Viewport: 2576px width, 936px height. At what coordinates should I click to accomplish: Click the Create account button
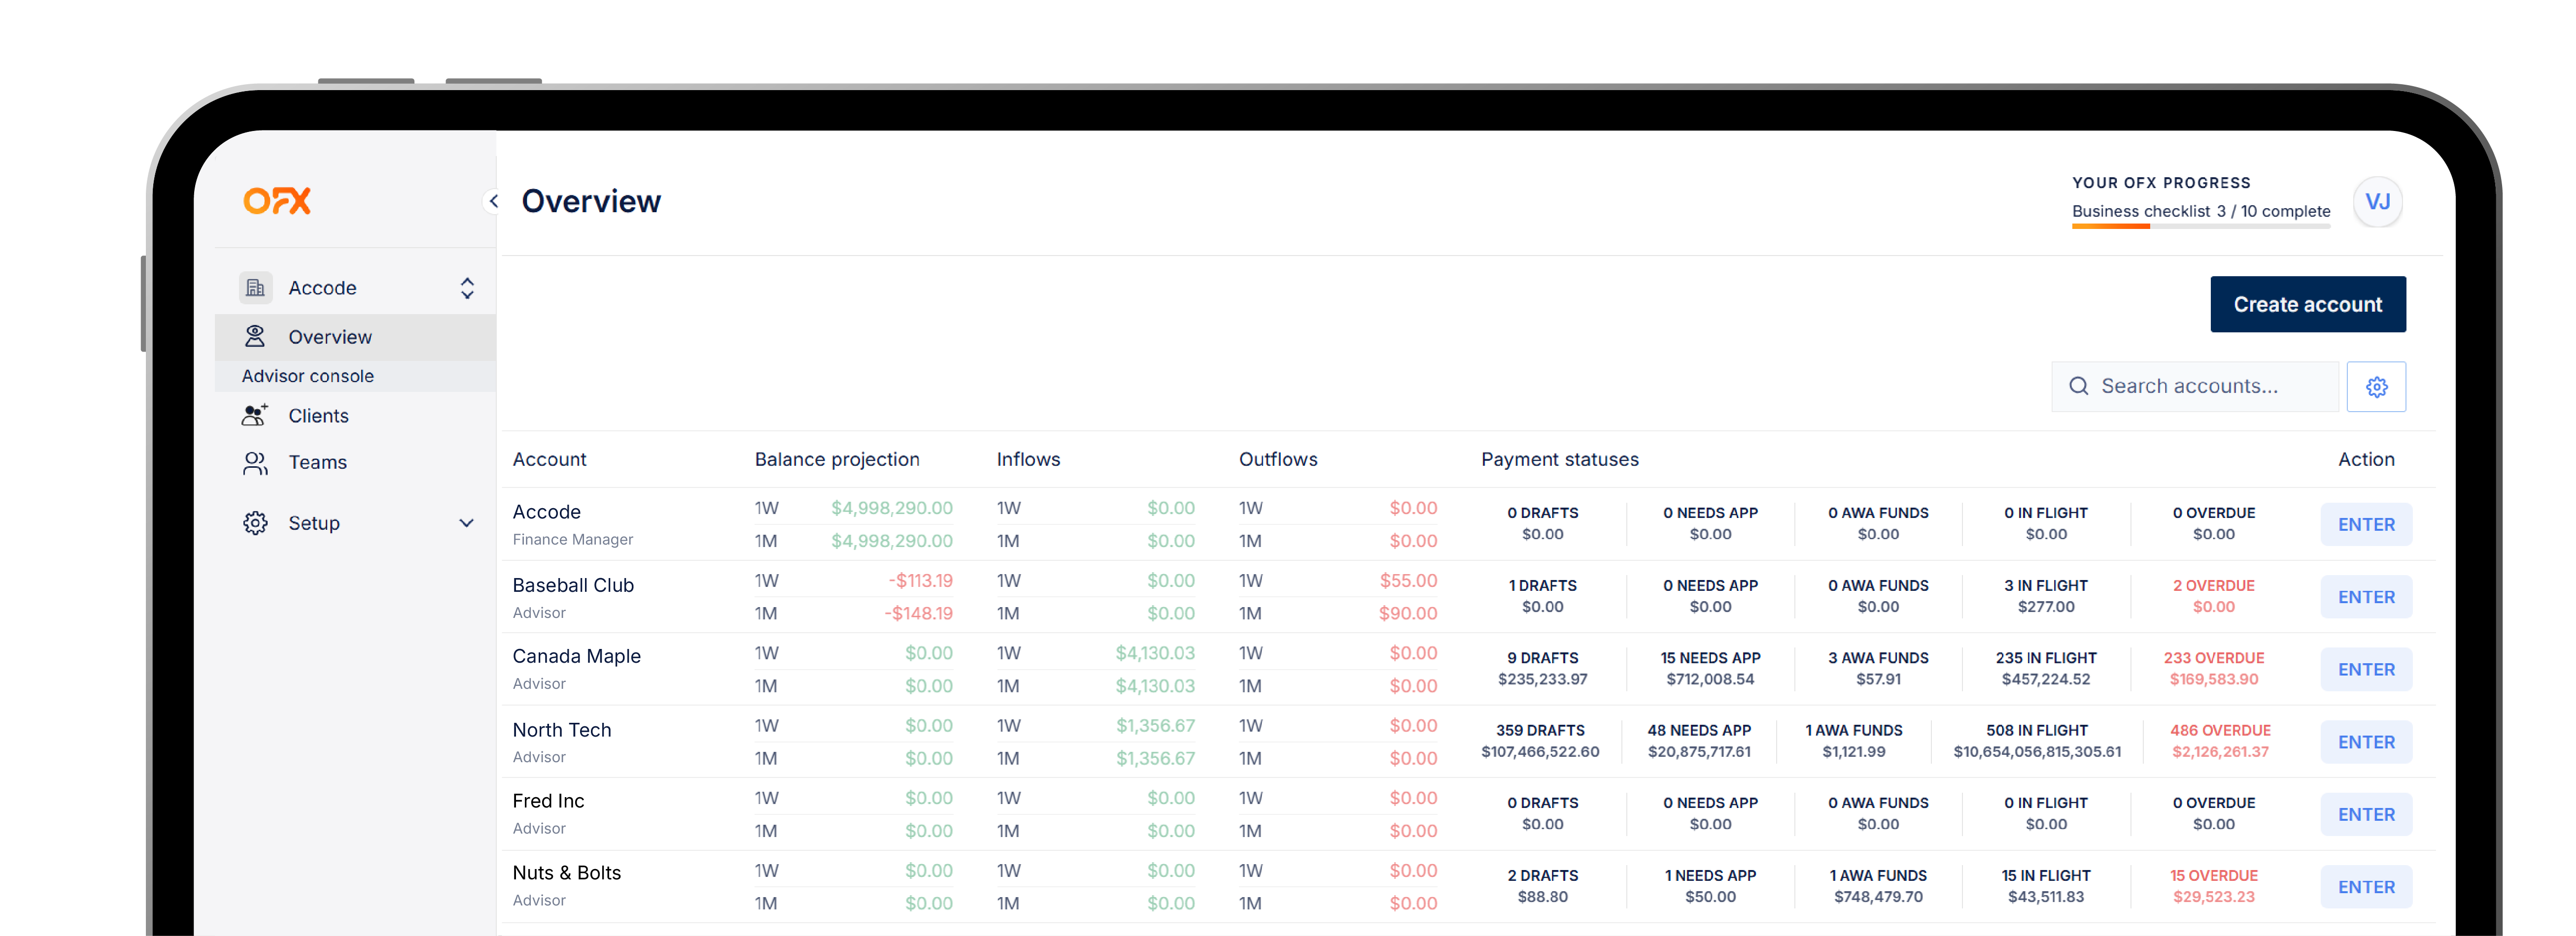(x=2307, y=305)
